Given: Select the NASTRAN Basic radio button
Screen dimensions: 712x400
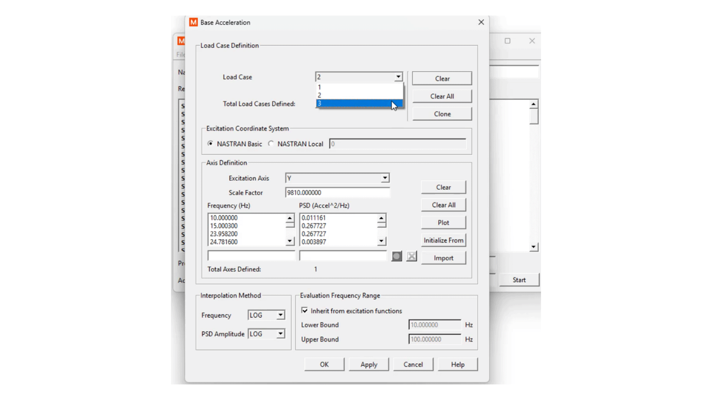Looking at the screenshot, I should tap(211, 144).
